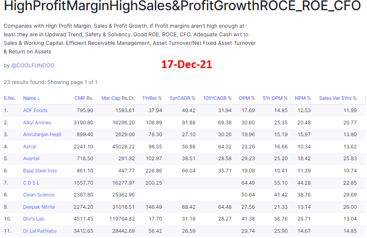Sort by S.No. column header
The width and height of the screenshot is (367, 238).
[x=10, y=98]
